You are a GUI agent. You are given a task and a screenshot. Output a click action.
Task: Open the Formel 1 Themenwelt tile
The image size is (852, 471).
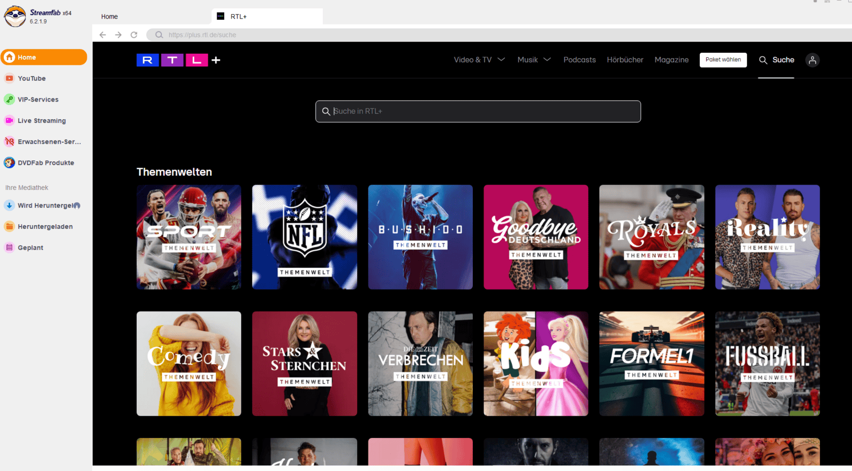pyautogui.click(x=652, y=363)
